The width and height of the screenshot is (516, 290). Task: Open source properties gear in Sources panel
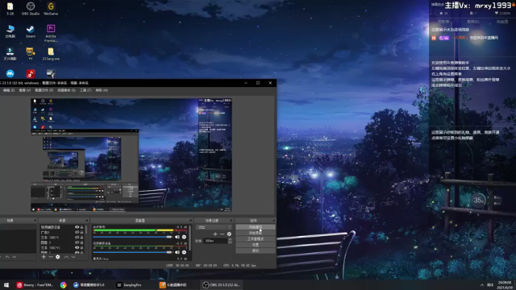(58, 257)
